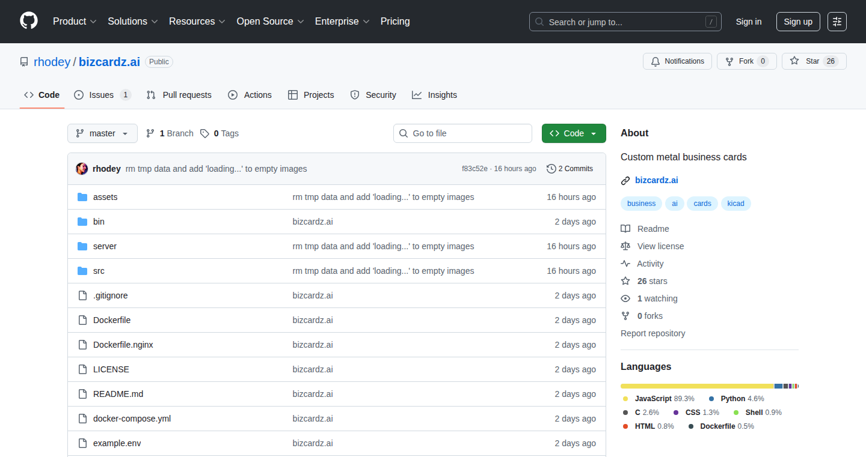Expand the Product menu
Viewport: 866px width, 457px height.
pyautogui.click(x=75, y=22)
